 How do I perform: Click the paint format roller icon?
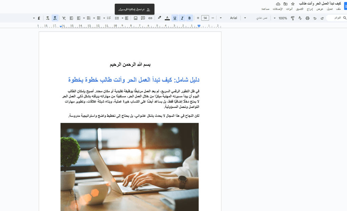(x=292, y=18)
